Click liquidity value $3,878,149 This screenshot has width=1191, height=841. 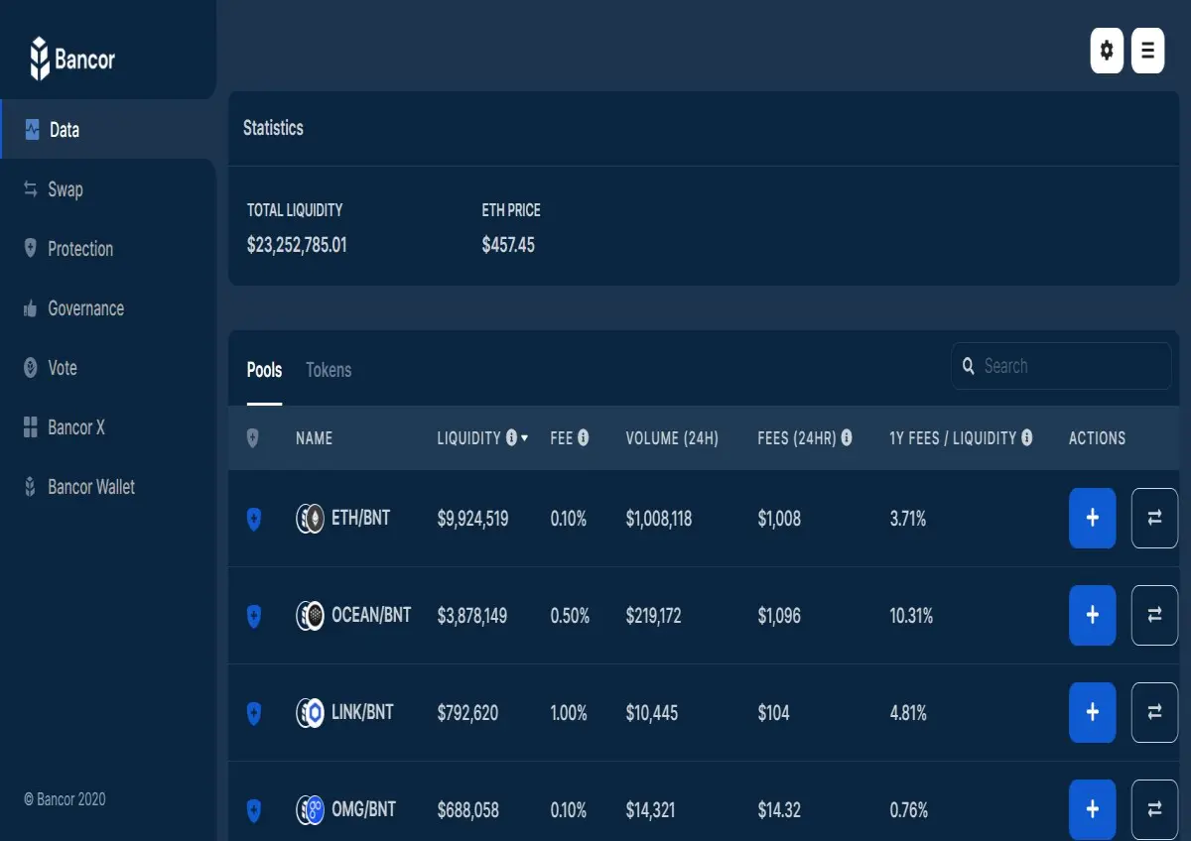(x=472, y=616)
